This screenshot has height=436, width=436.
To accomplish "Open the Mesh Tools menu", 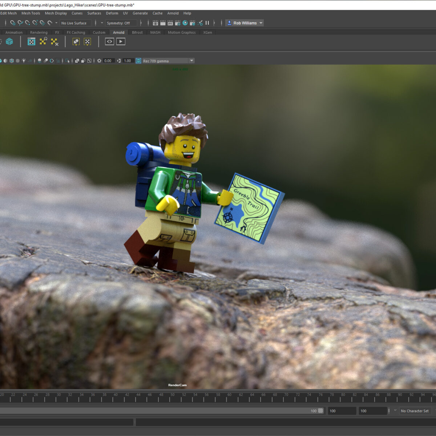I will (31, 13).
